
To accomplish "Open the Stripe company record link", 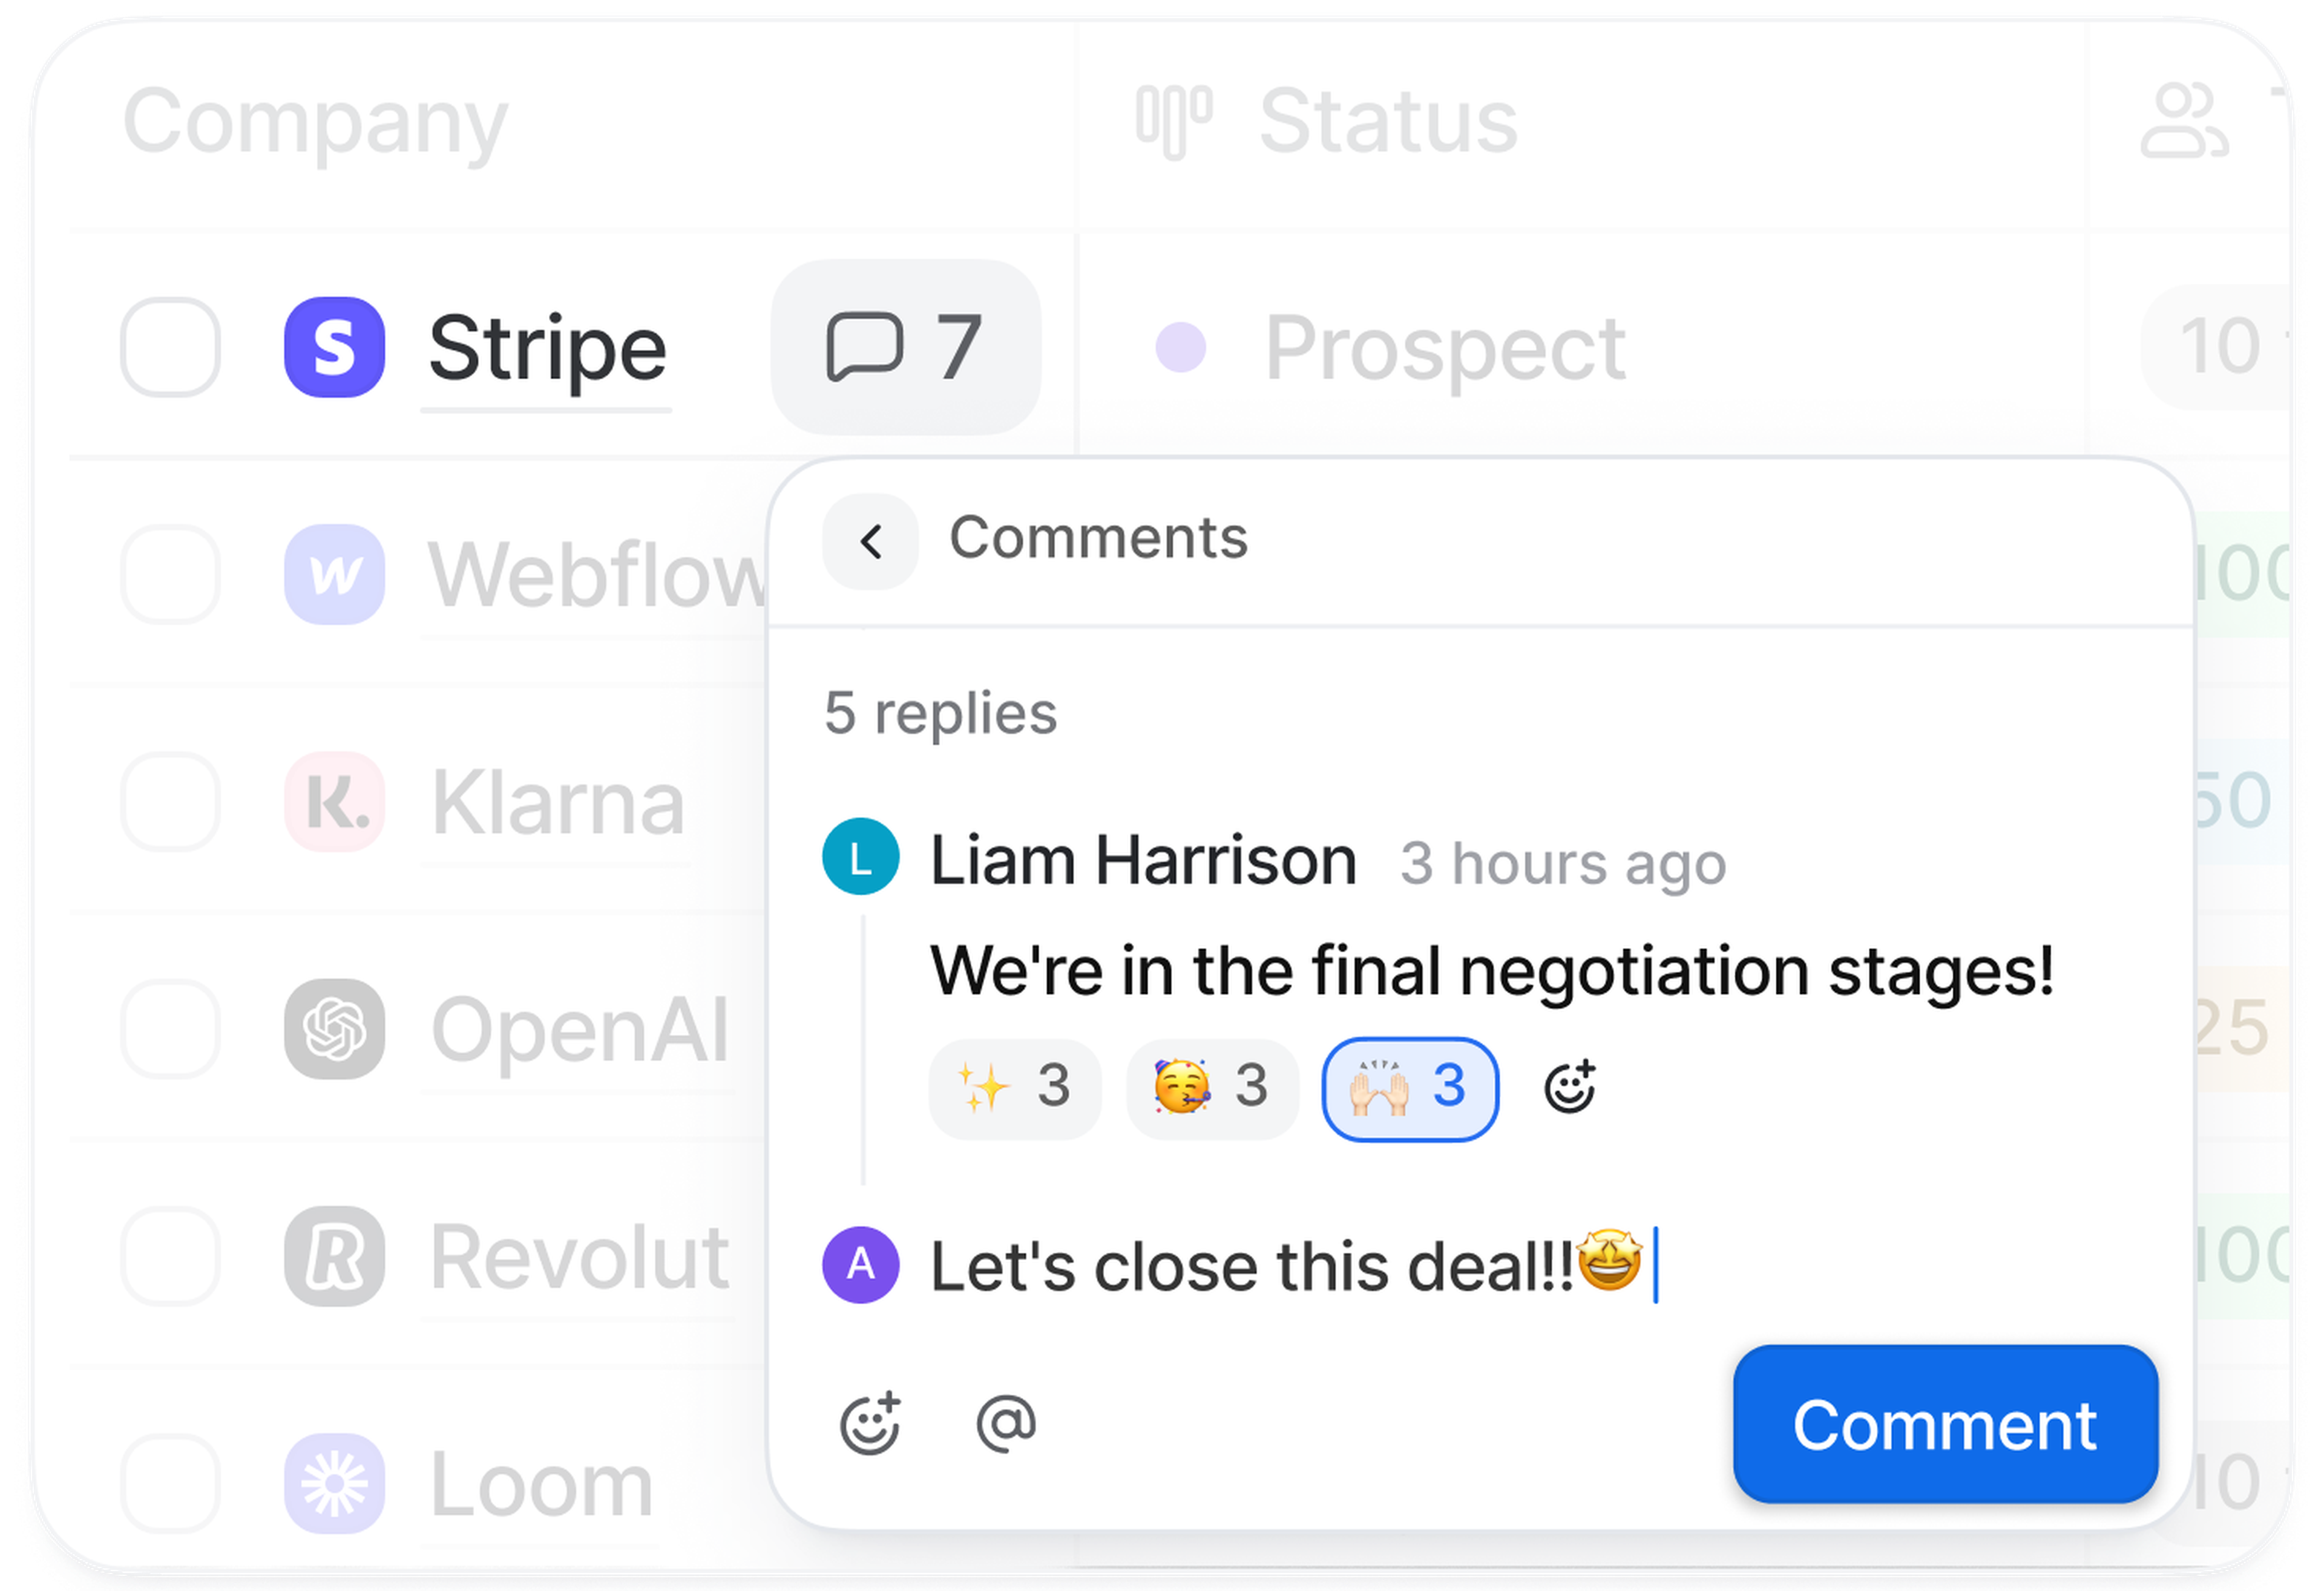I will coord(547,349).
